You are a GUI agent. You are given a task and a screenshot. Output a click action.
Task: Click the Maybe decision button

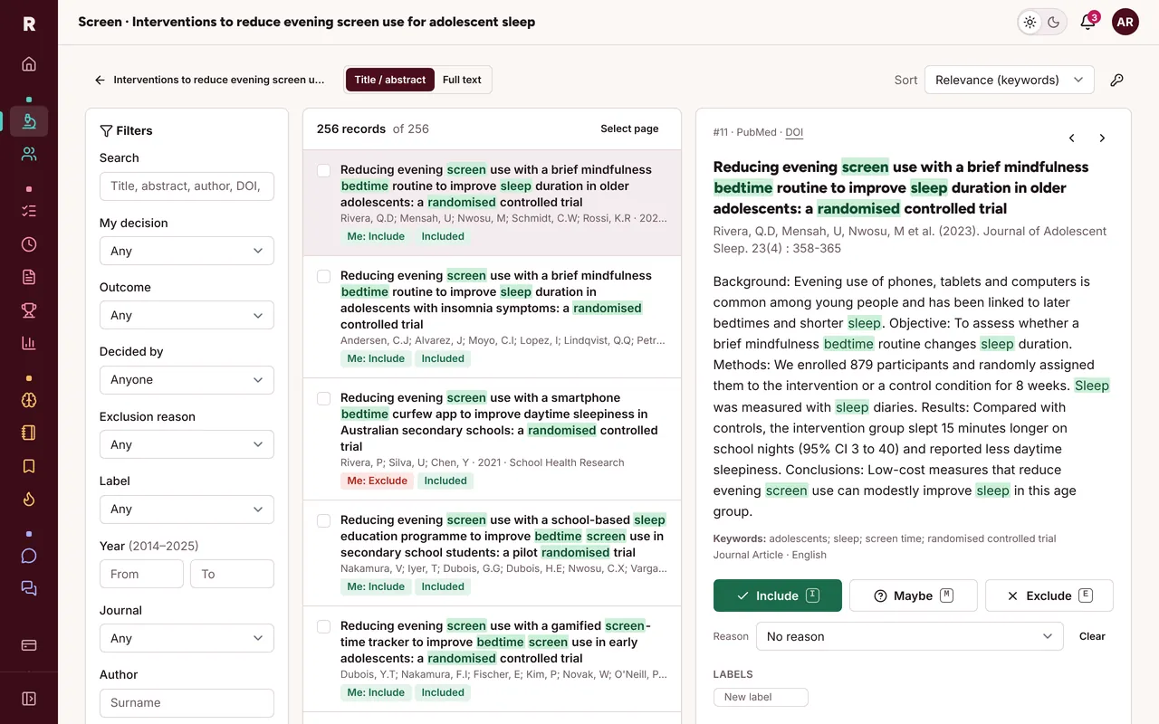(x=913, y=595)
